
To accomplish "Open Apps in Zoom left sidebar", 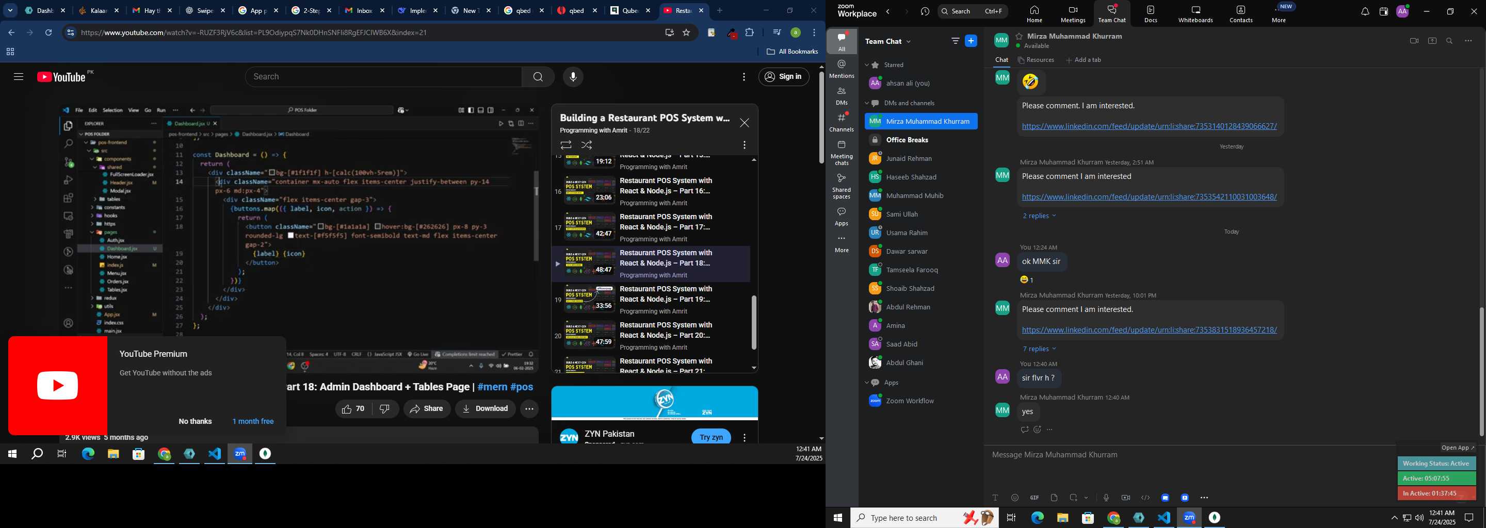I will pos(842,217).
